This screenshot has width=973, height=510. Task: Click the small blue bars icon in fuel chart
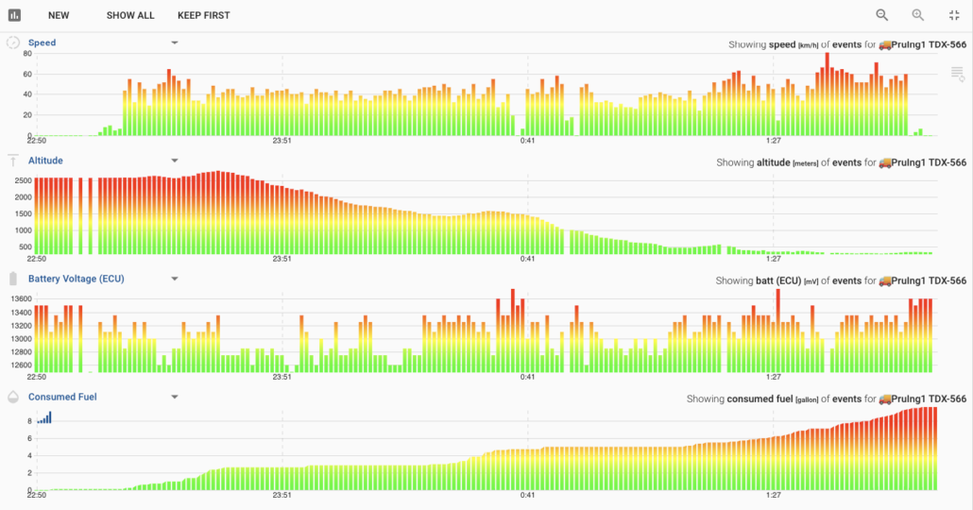[44, 417]
